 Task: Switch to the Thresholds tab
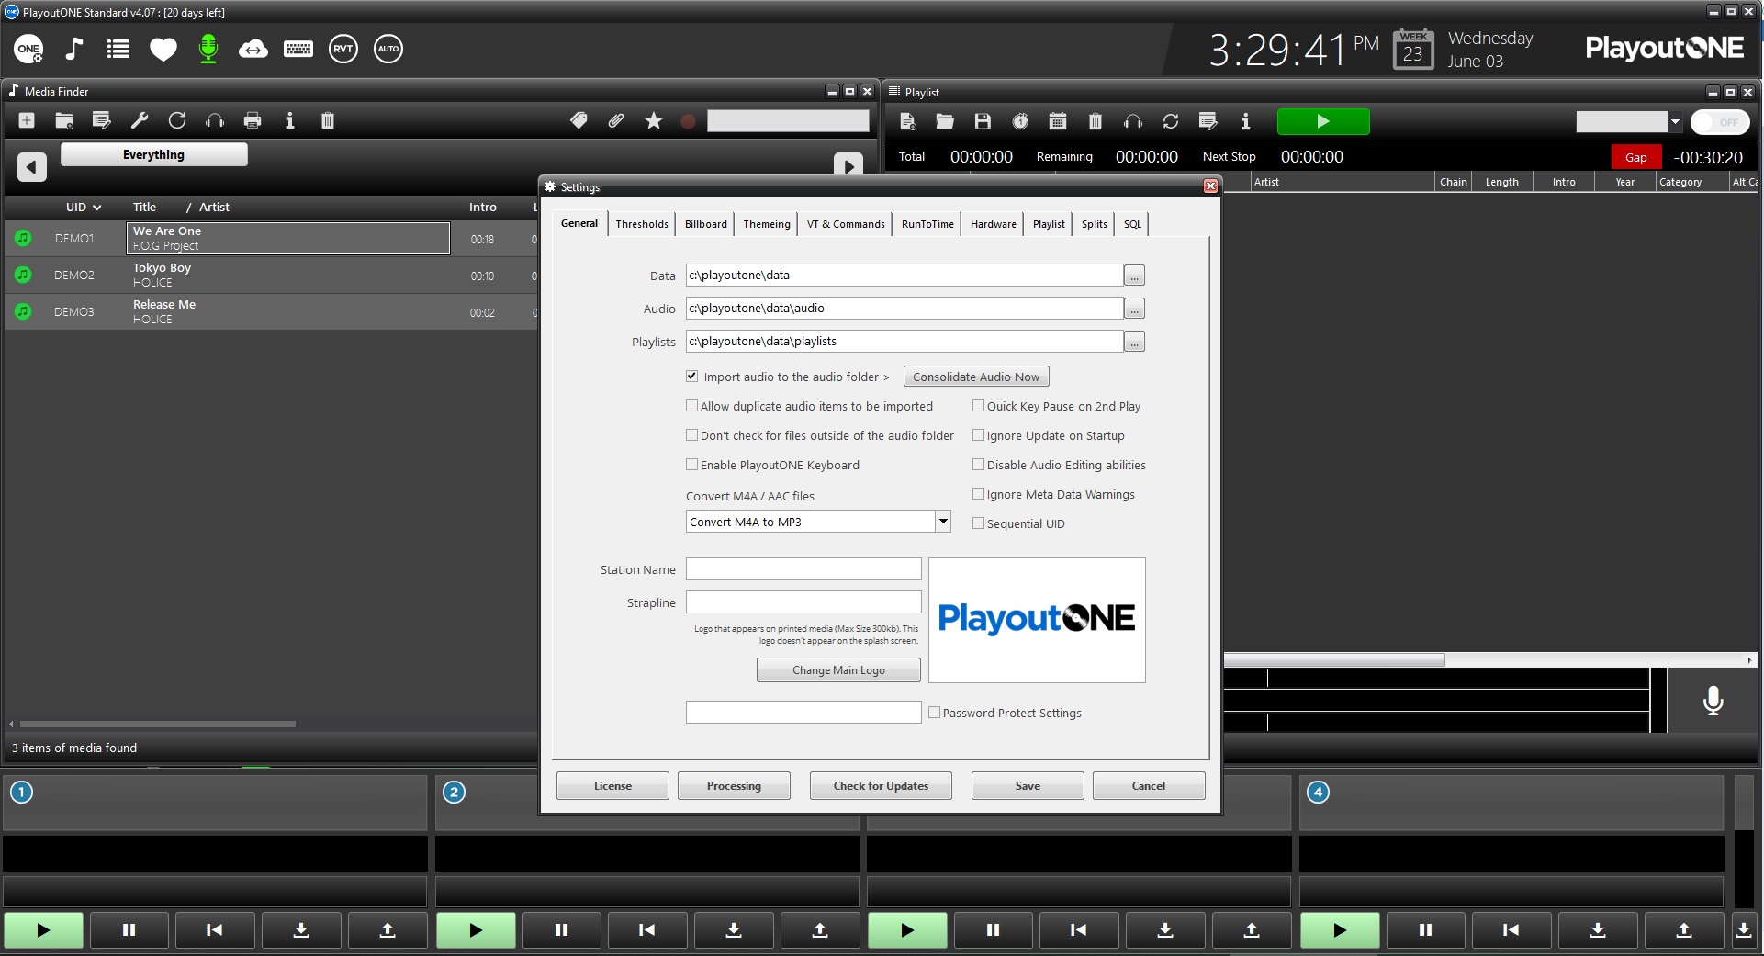[x=642, y=224]
